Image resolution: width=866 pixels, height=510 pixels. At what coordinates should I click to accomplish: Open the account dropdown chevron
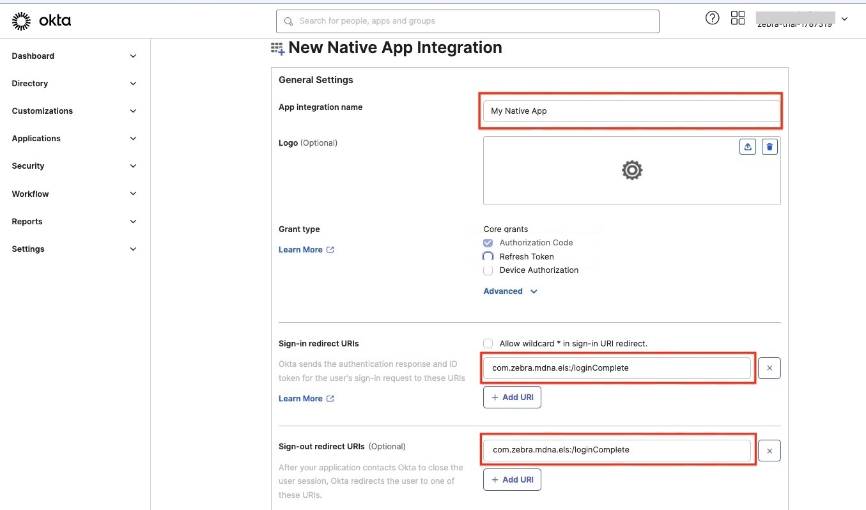[844, 19]
